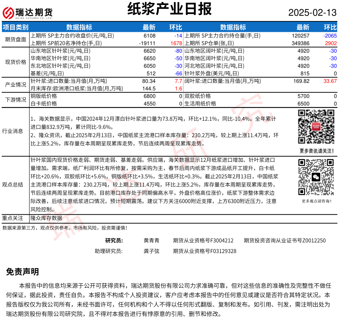
Task: Click the 基差 change value -66
Action: click(x=178, y=74)
